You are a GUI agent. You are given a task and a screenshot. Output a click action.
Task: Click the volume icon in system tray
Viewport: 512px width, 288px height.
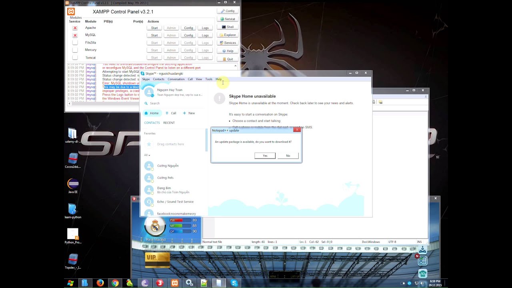422,283
